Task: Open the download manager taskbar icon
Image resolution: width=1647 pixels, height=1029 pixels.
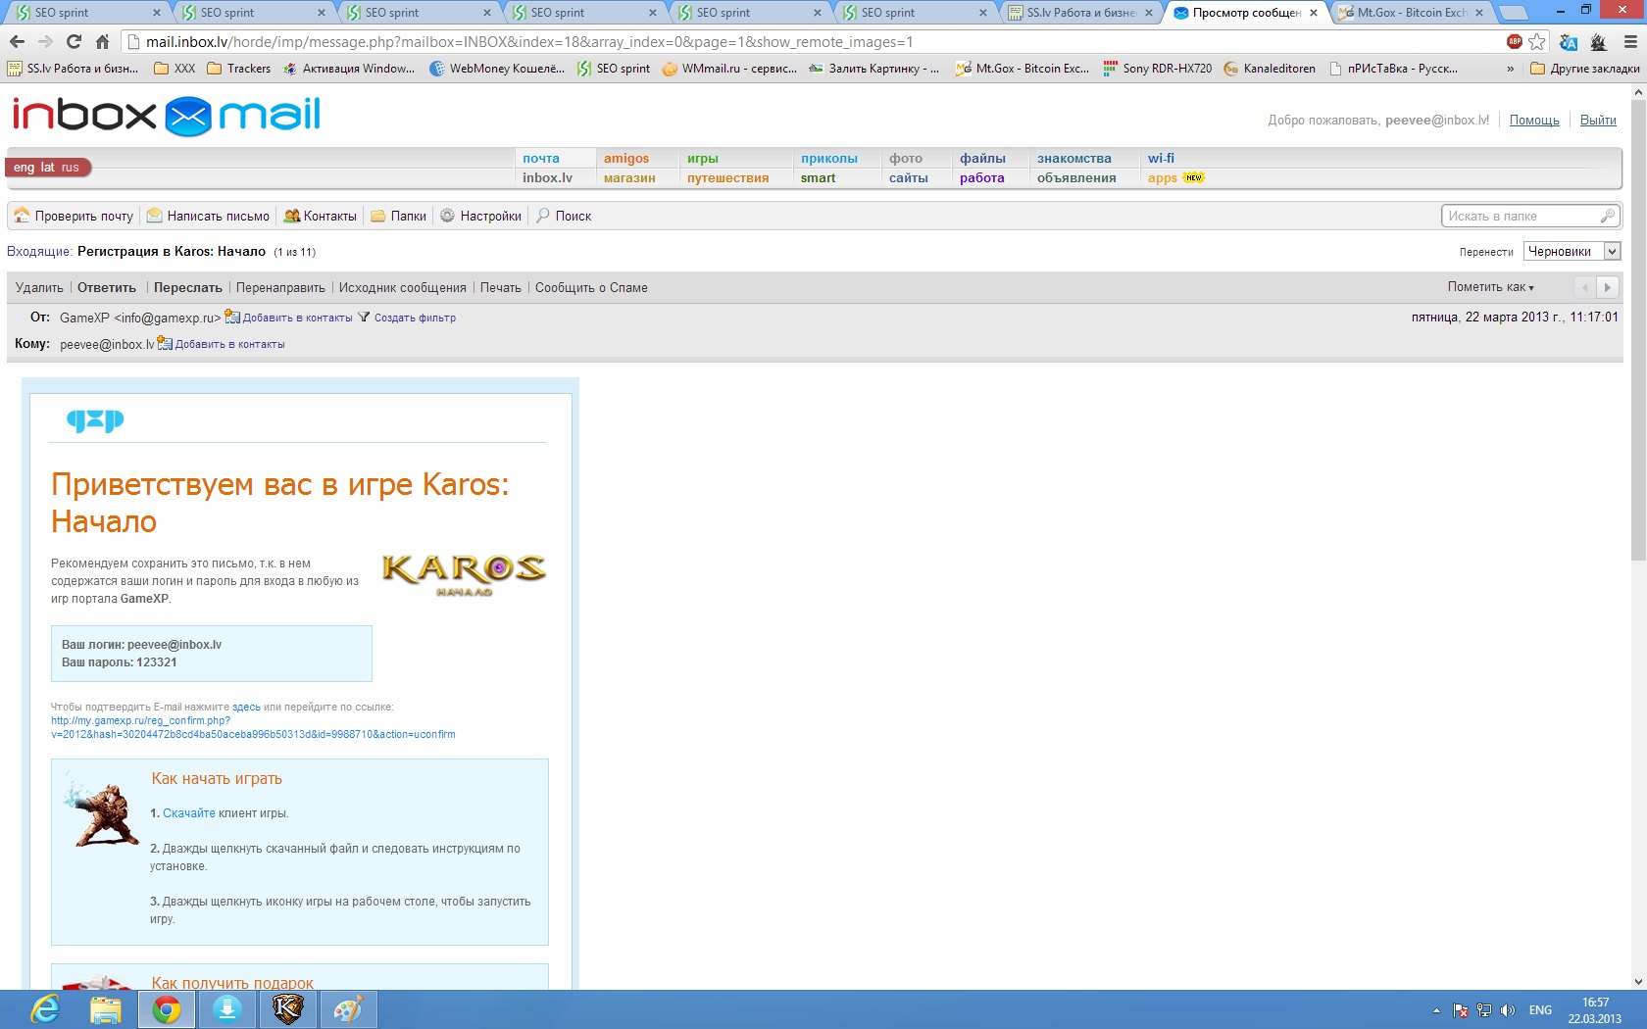Action: pyautogui.click(x=226, y=1009)
